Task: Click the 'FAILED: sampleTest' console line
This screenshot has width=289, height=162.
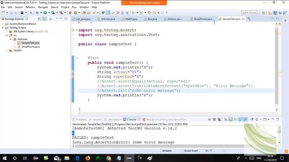Action: click(x=93, y=138)
